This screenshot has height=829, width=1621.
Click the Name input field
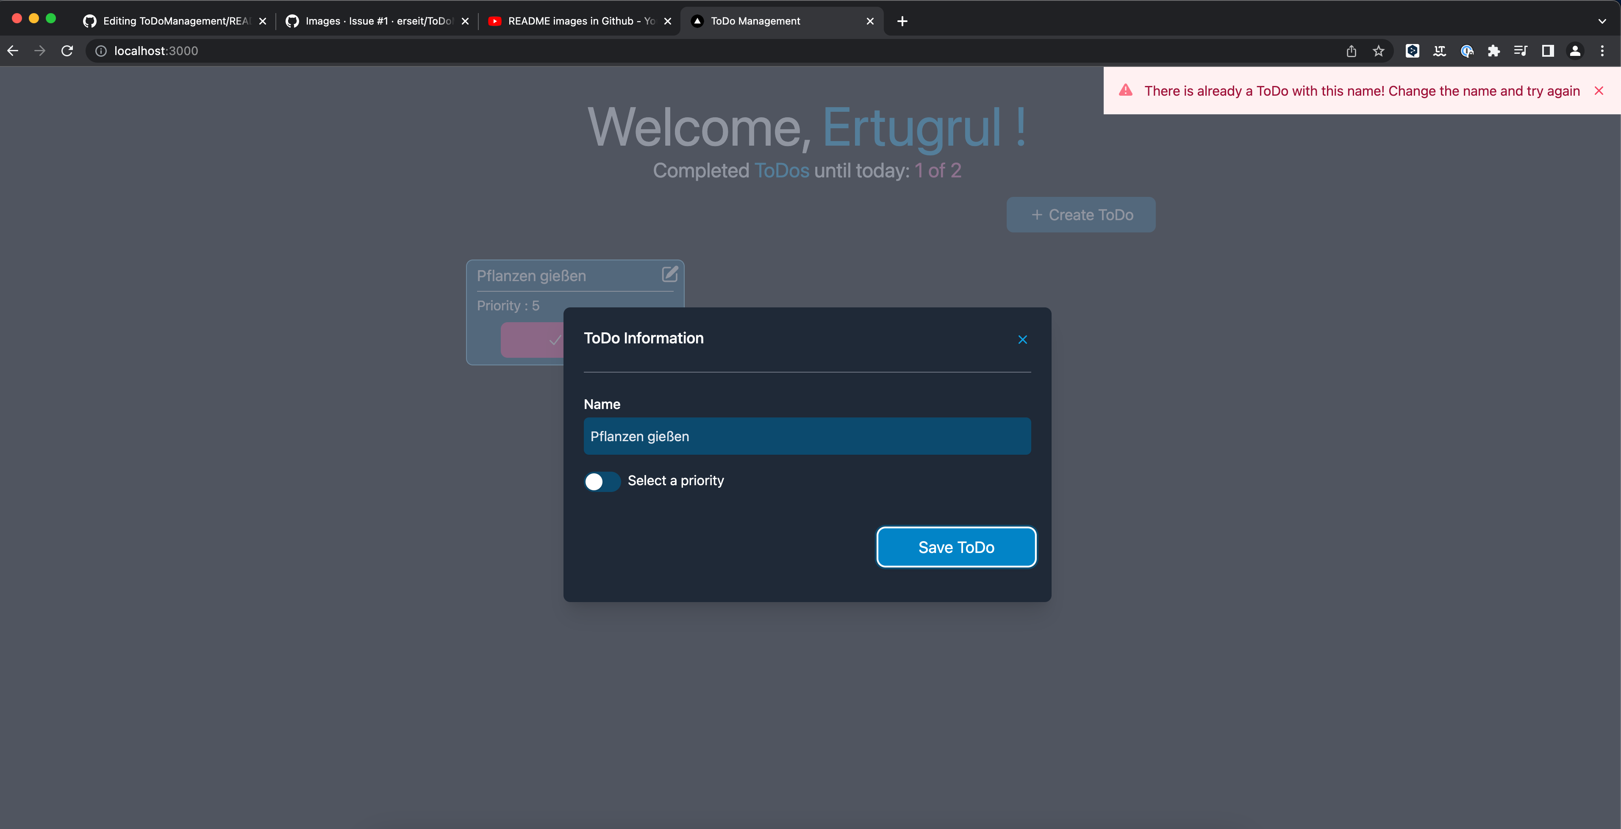point(806,436)
